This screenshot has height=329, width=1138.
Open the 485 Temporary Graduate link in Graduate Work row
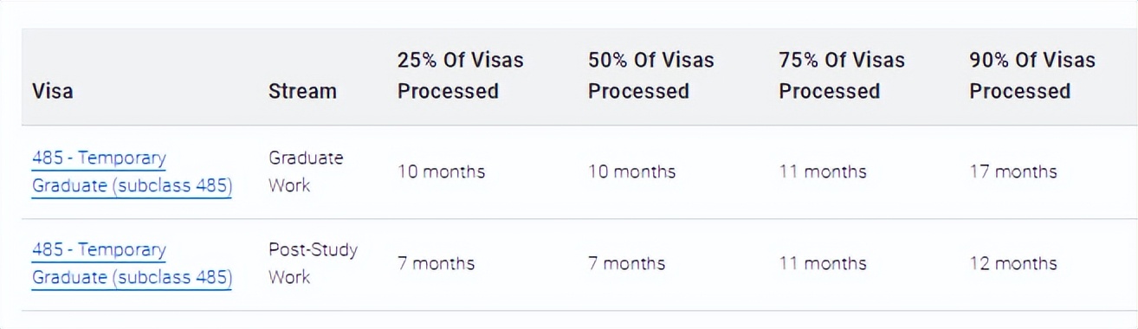click(x=132, y=172)
